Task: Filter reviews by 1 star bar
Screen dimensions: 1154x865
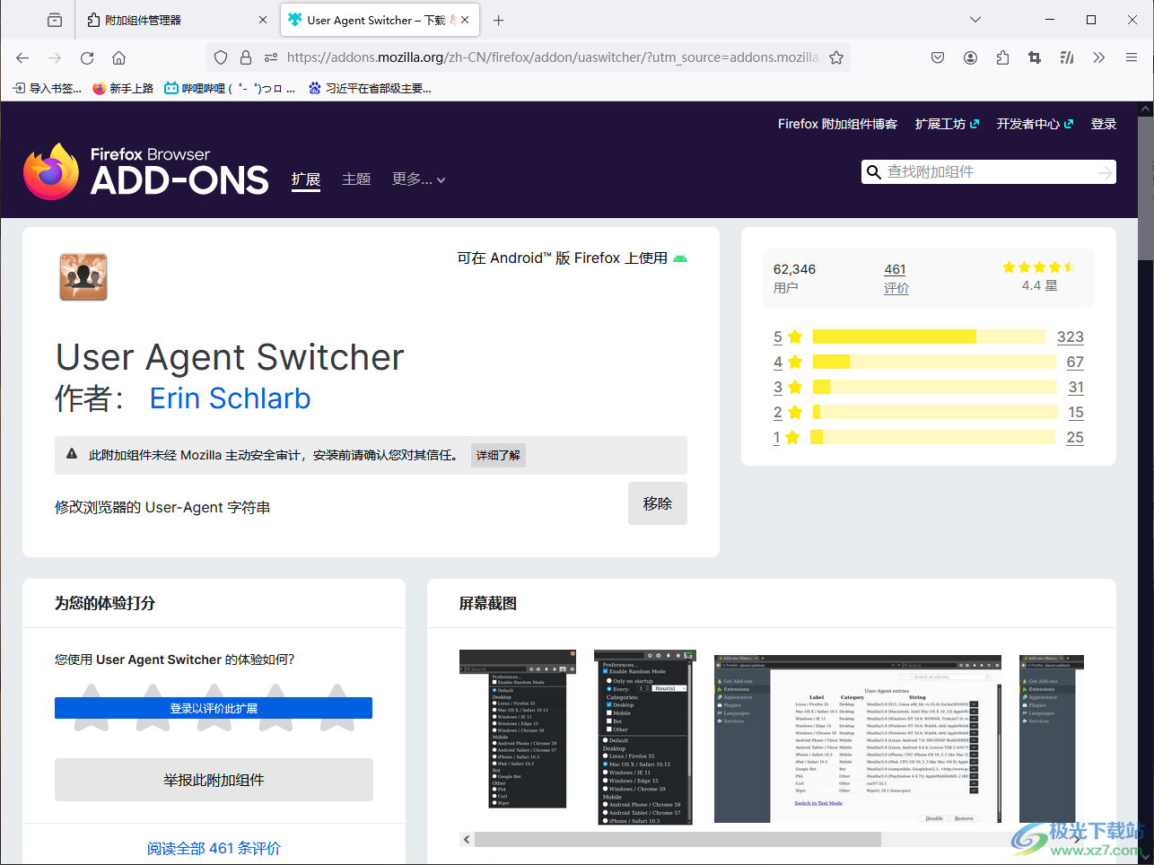Action: (932, 437)
